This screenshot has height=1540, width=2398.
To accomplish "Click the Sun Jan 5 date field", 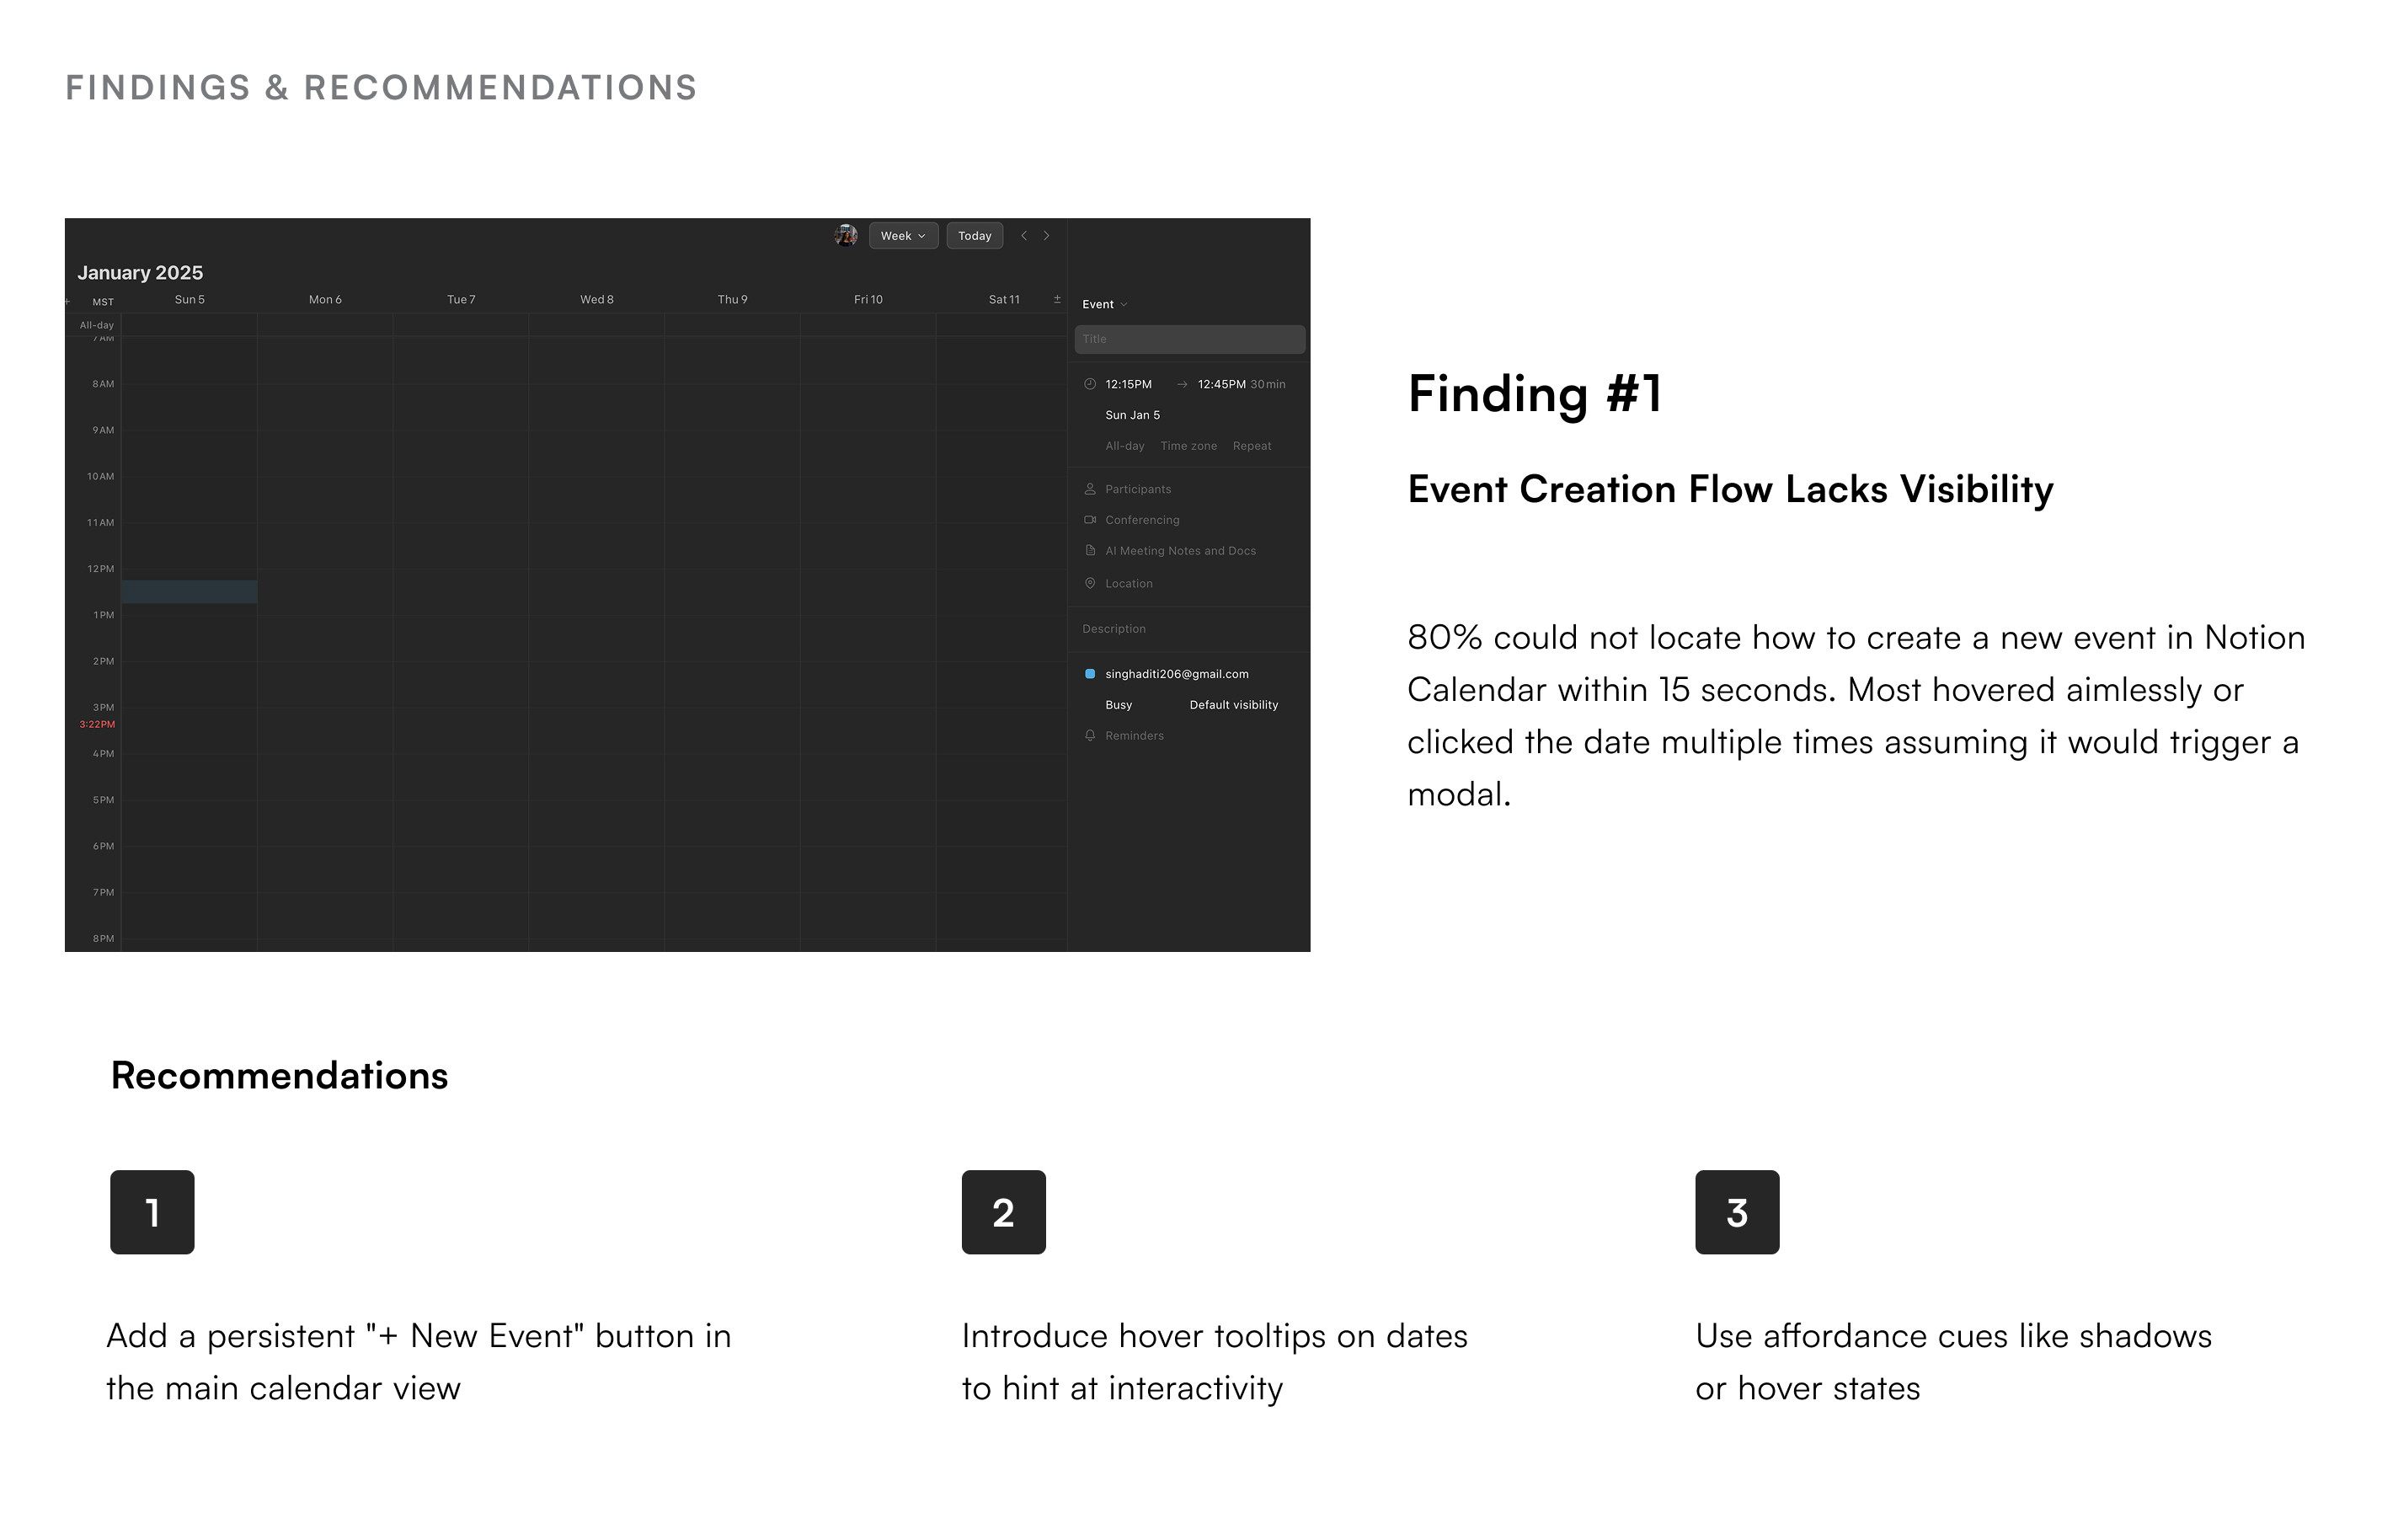I will tap(1133, 415).
